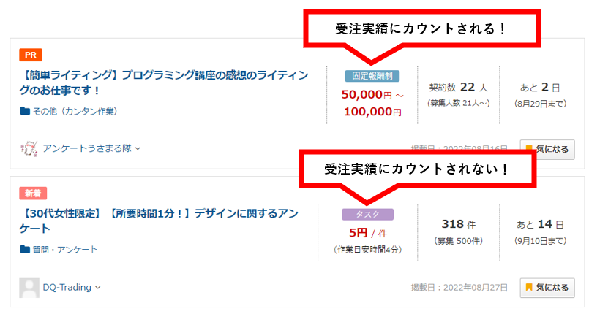The height and width of the screenshot is (314, 589).
Task: Expand chevron next to DQ-Trading
Action: [x=98, y=288]
